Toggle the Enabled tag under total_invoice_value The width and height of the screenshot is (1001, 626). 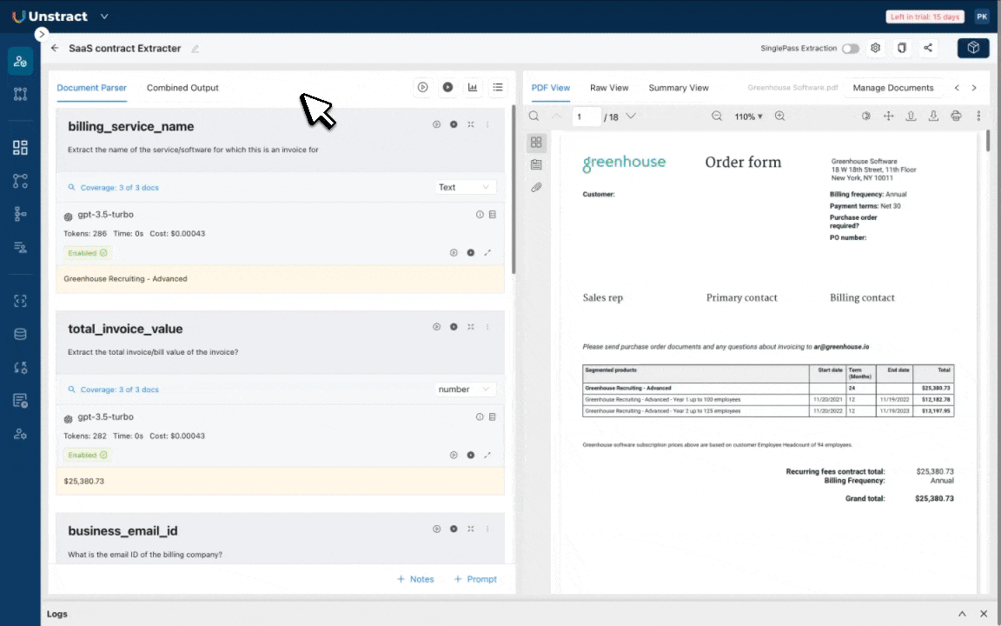point(88,455)
